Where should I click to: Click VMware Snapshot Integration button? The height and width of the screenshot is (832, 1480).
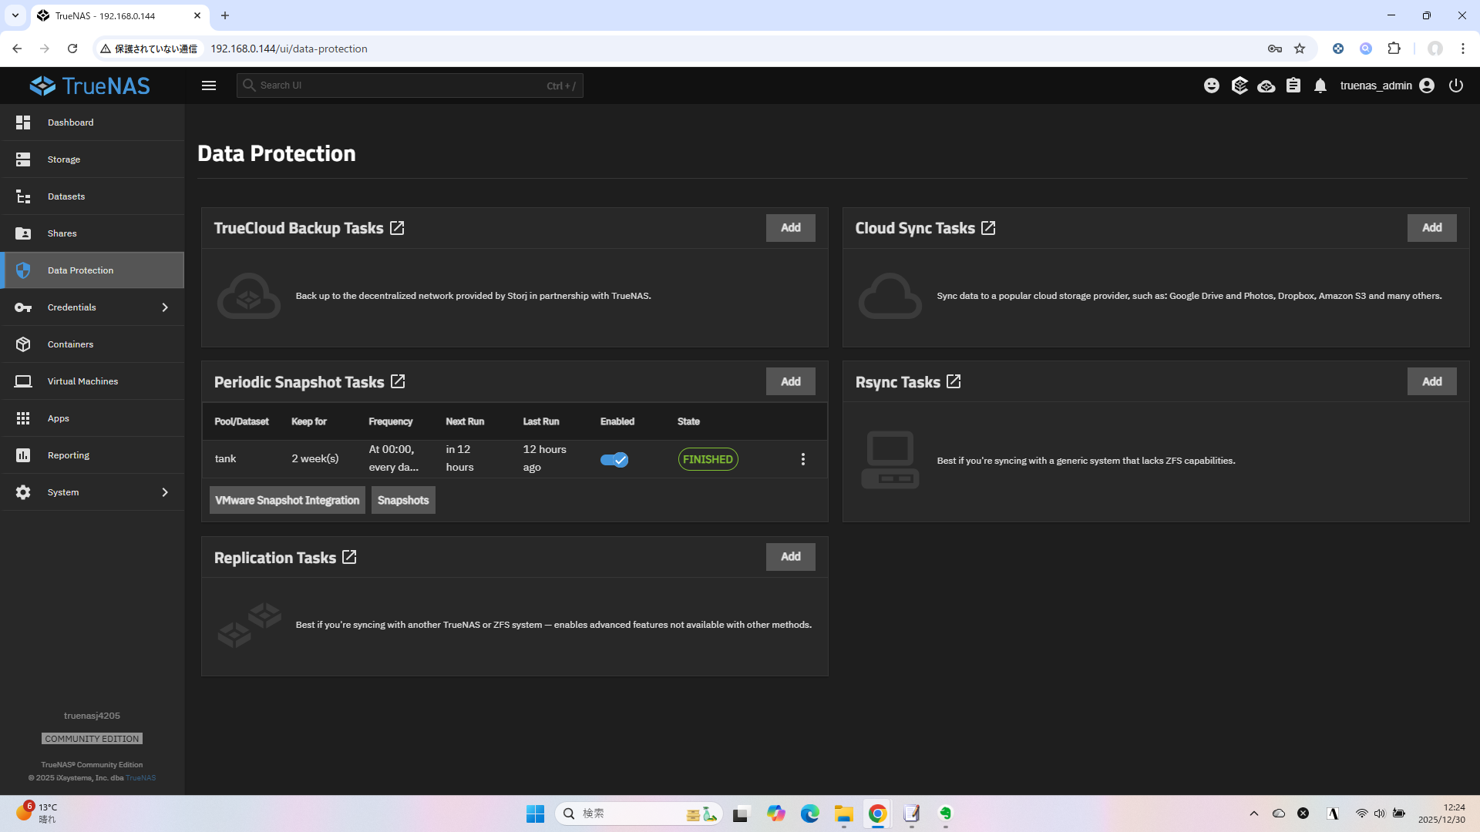pyautogui.click(x=287, y=500)
